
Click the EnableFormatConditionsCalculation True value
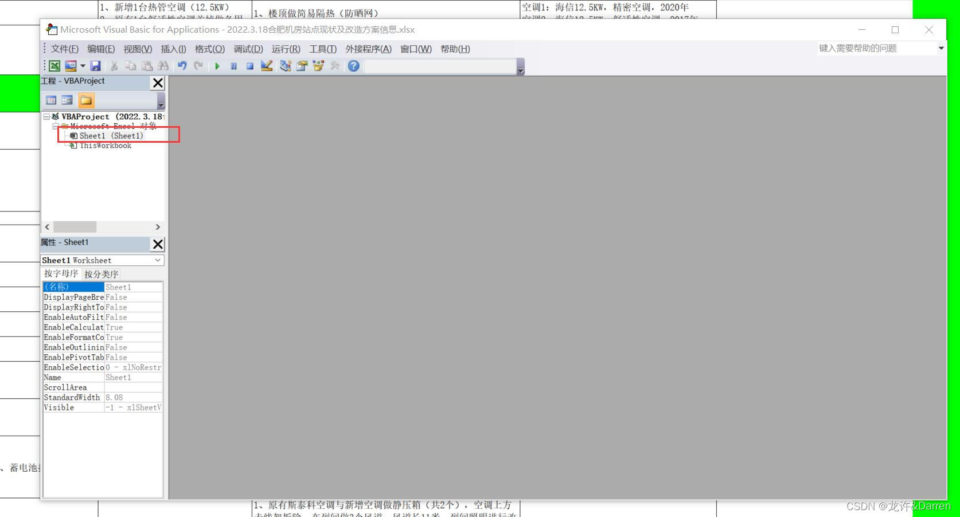coord(133,338)
